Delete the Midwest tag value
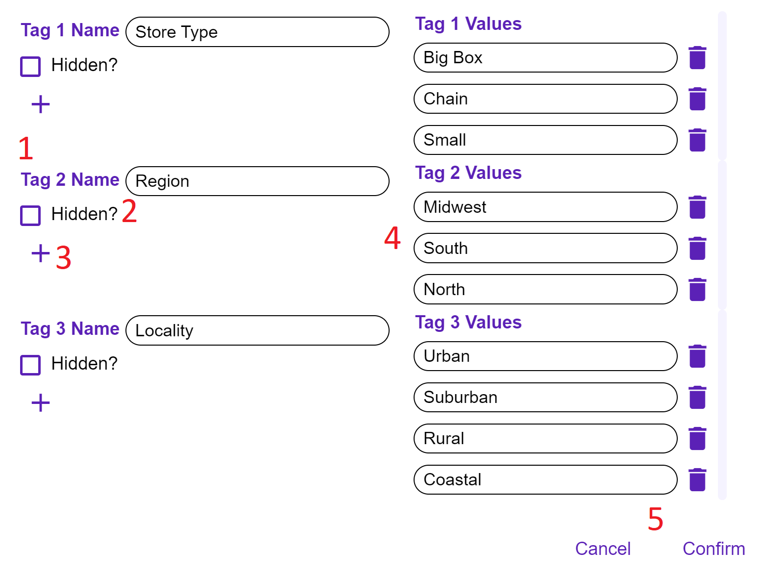This screenshot has width=763, height=576. click(697, 207)
